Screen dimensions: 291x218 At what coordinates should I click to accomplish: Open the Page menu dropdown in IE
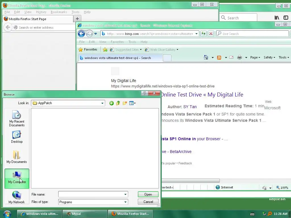(x=255, y=57)
